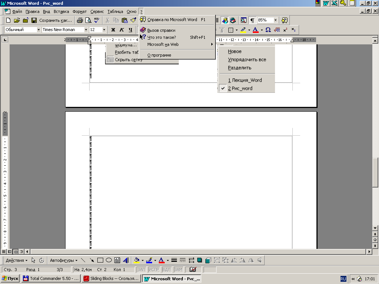Click the Office Assistant help icon in the toolbar
The image size is (379, 284).
(x=285, y=20)
